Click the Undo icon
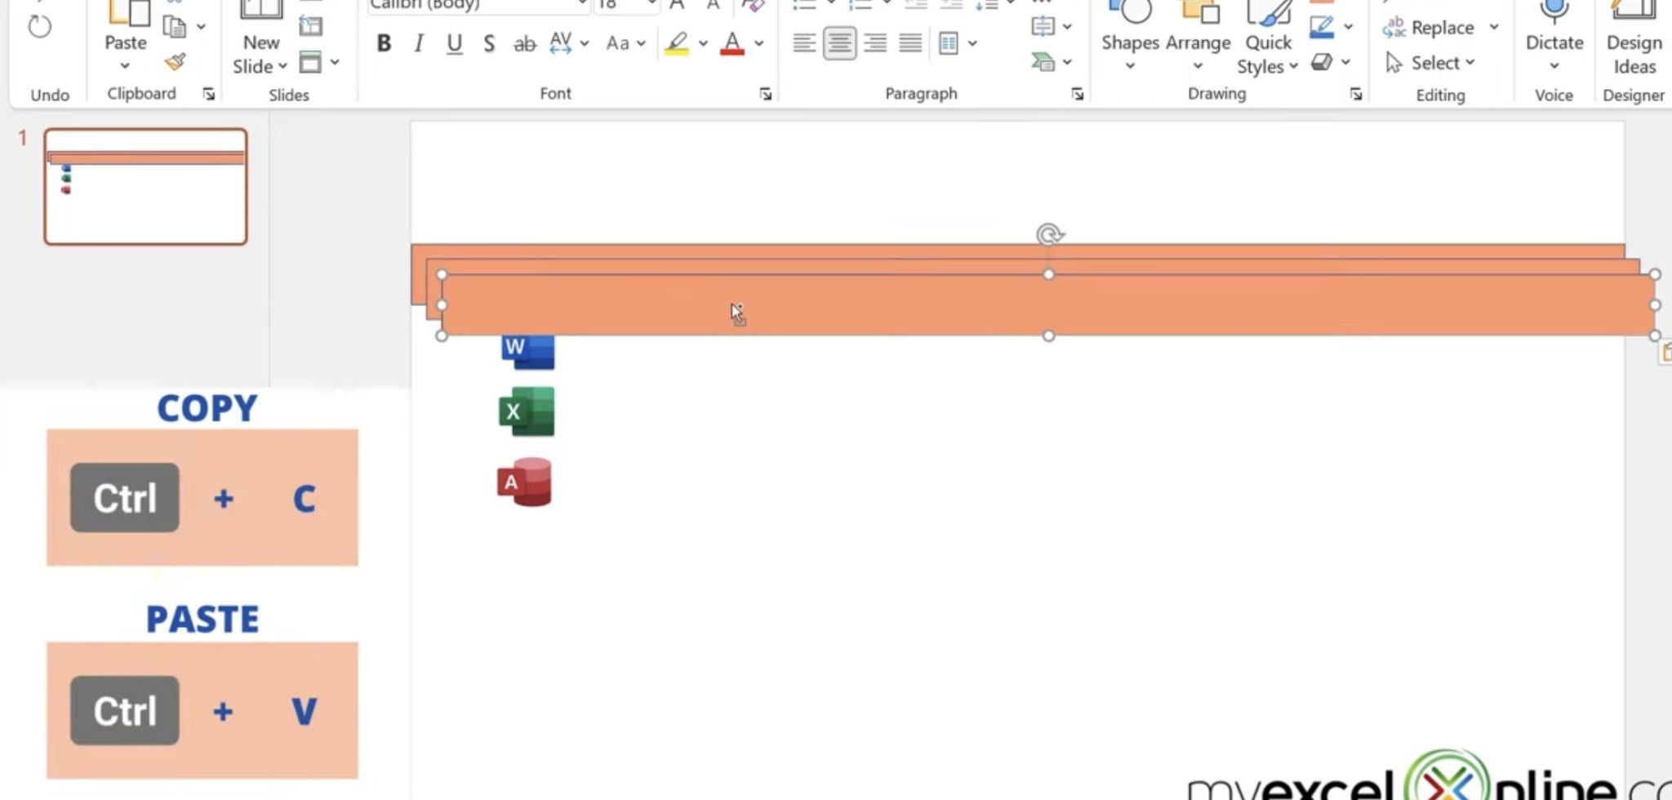1672x800 pixels. pyautogui.click(x=38, y=26)
